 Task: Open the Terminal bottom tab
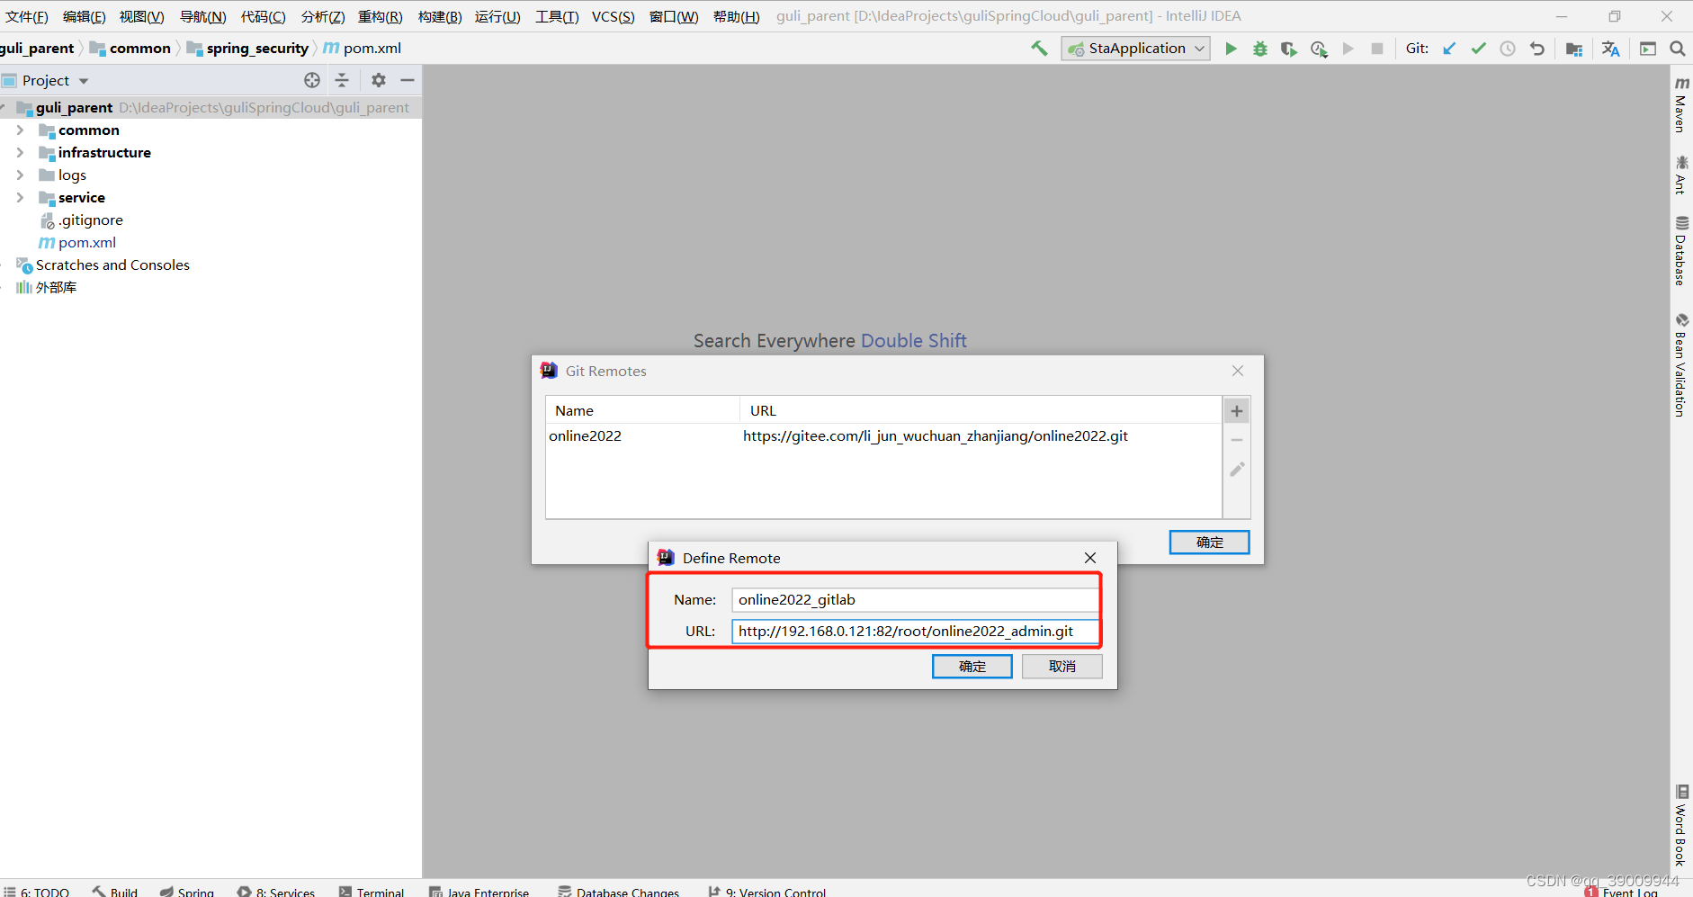(372, 892)
